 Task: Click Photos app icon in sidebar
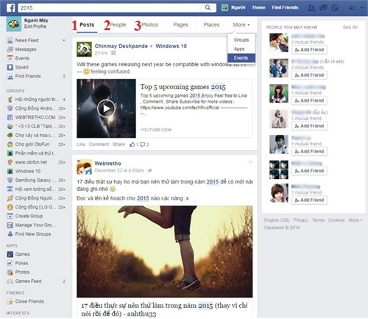[x=10, y=272]
